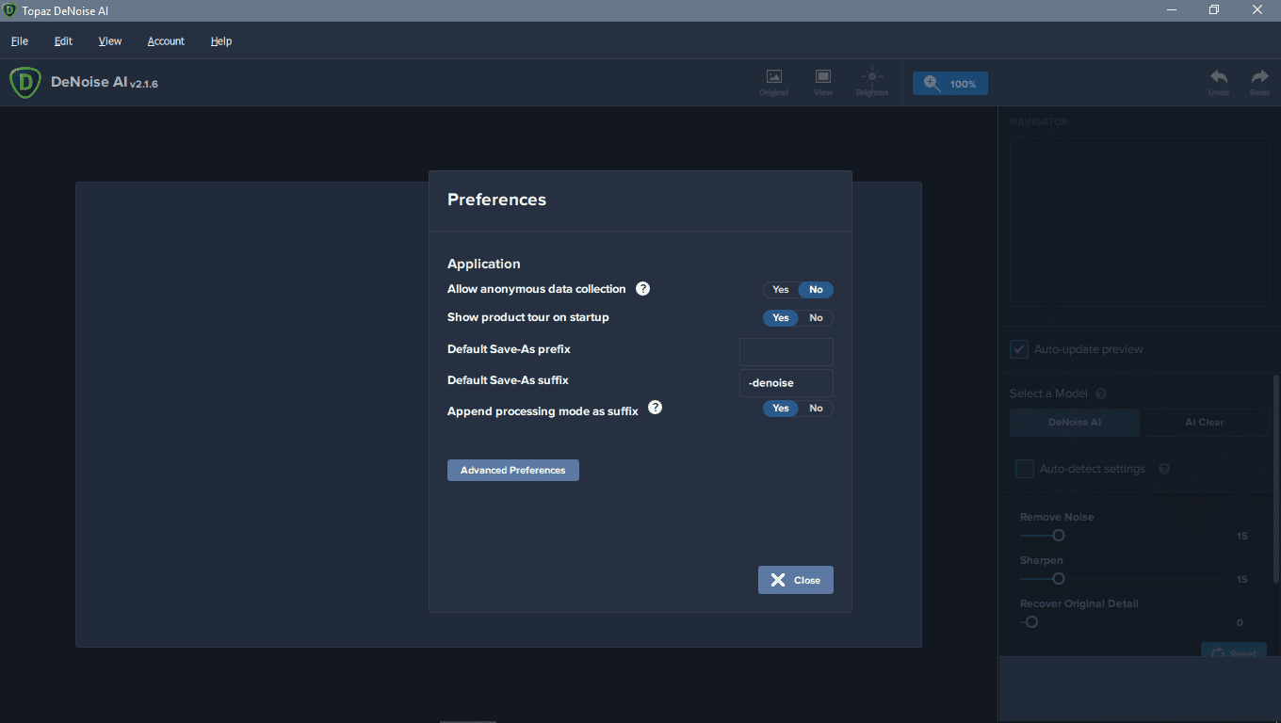1281x723 pixels.
Task: Click the Navigator preview area
Action: [1139, 222]
